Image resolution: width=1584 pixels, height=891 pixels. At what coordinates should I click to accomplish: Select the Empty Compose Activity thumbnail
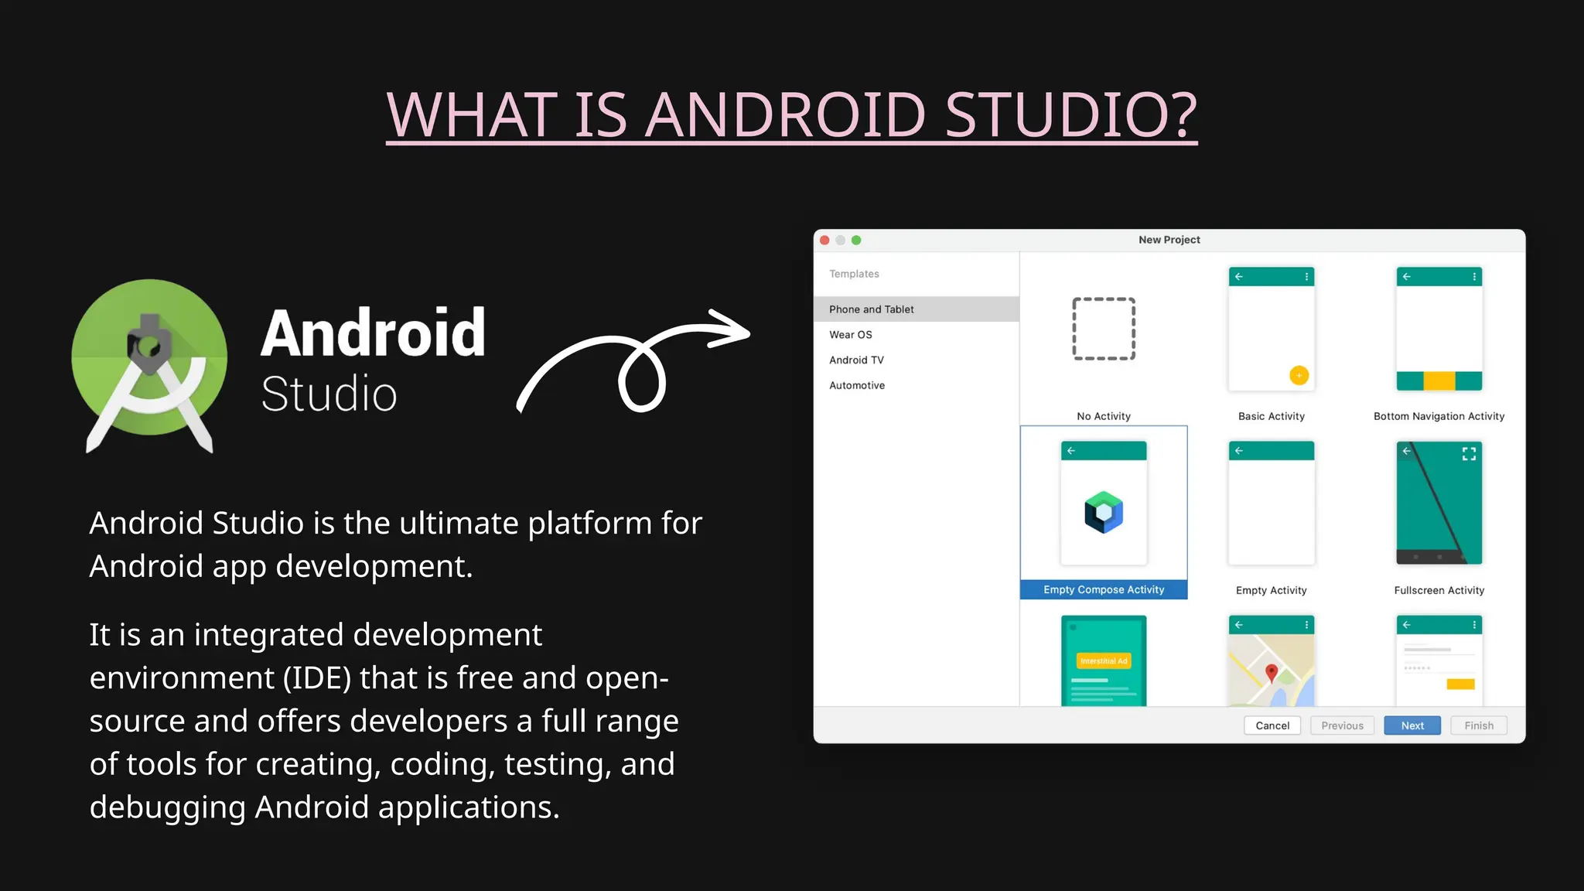coord(1104,503)
